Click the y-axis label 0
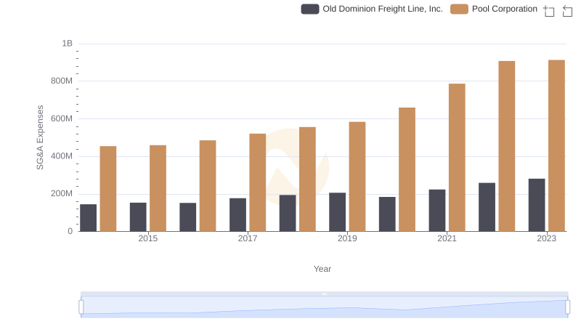This screenshot has width=581, height=335. coord(70,231)
